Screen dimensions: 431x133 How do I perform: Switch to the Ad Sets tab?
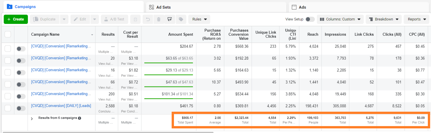tap(163, 7)
